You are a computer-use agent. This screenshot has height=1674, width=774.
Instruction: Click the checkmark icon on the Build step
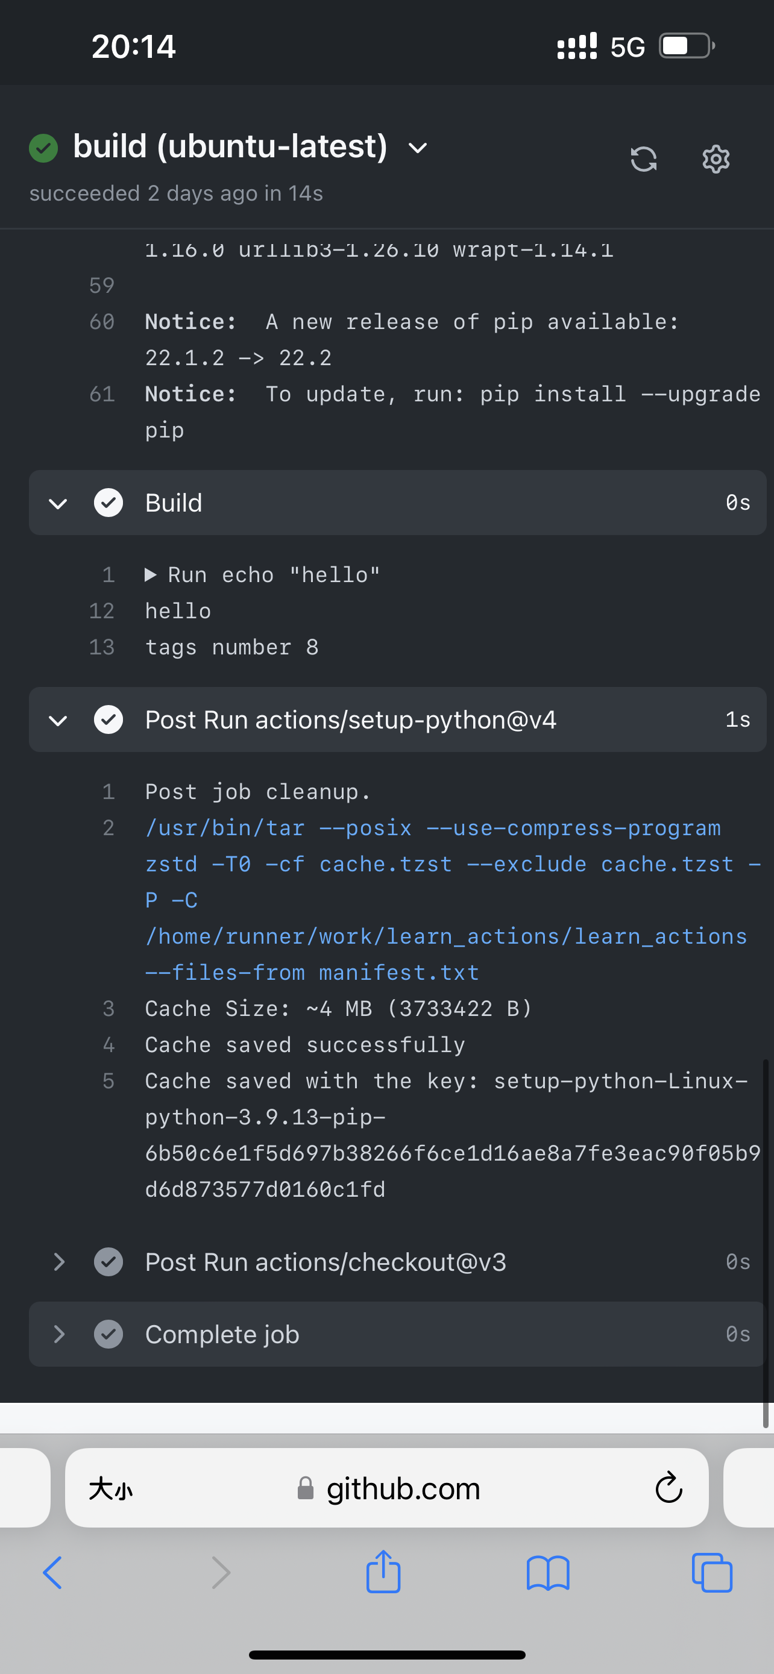[x=109, y=503]
